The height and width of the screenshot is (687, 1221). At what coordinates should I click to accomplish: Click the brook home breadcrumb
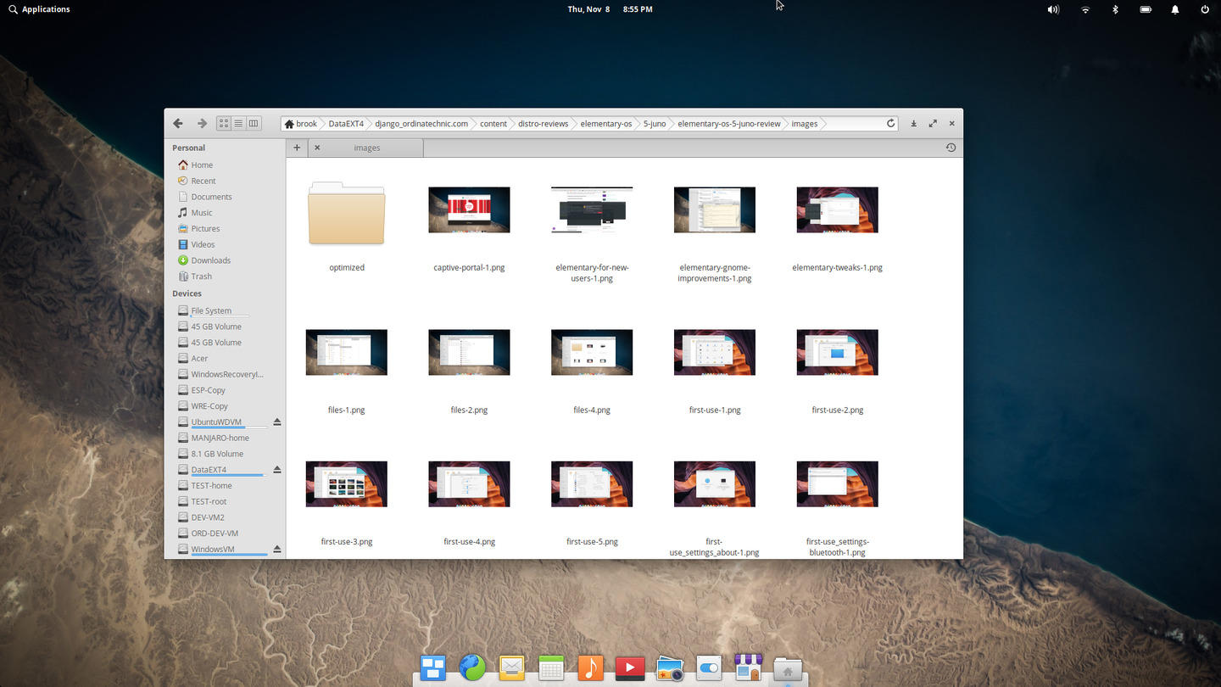pos(301,124)
